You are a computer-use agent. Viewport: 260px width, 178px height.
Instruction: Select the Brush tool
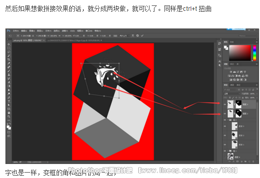pos(9,71)
